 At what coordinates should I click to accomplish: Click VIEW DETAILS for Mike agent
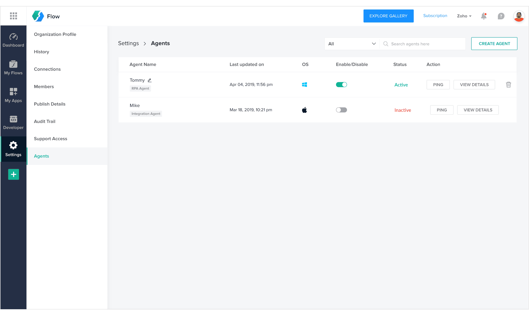click(478, 110)
